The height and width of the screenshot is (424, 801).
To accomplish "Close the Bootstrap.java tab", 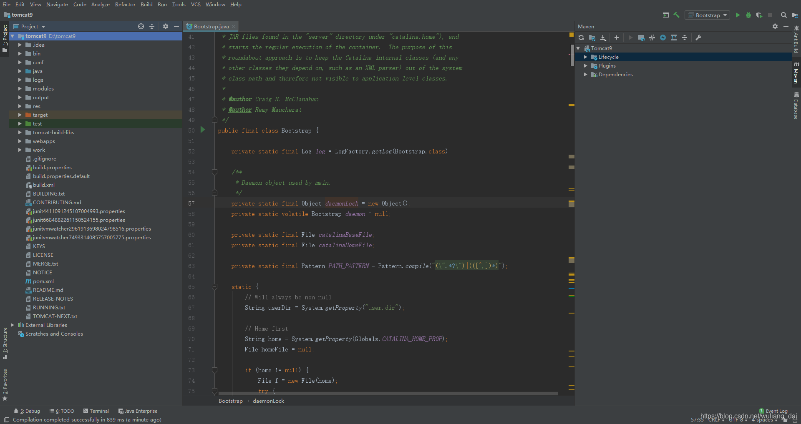I will 234,27.
